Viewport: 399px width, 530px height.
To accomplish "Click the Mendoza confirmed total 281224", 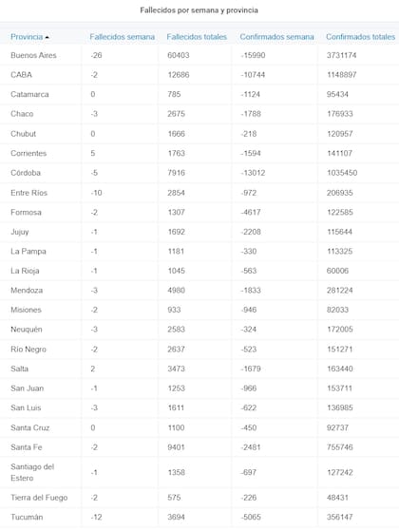I will tap(339, 291).
